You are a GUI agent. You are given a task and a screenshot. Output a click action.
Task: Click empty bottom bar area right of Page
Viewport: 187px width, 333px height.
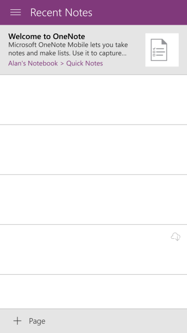coord(117,321)
